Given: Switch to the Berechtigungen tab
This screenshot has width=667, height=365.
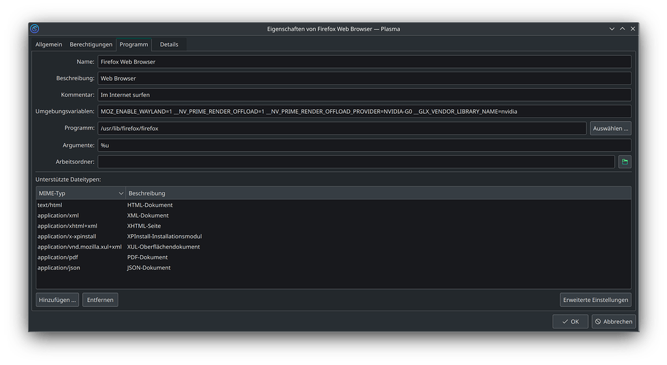Looking at the screenshot, I should (91, 44).
